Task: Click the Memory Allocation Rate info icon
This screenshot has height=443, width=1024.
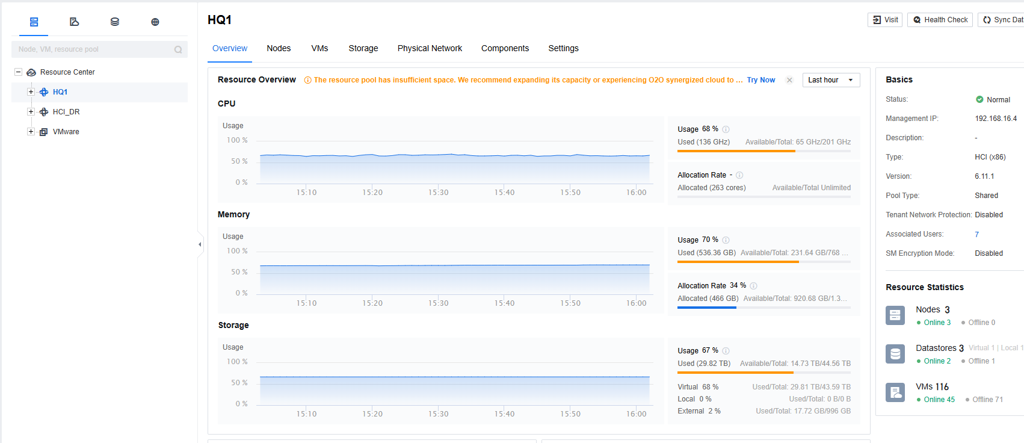Action: (x=753, y=286)
